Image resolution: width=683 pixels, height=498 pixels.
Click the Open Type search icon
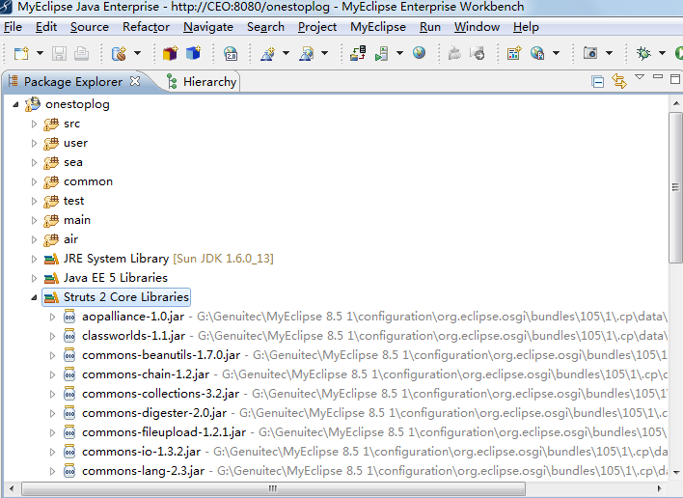pos(307,53)
